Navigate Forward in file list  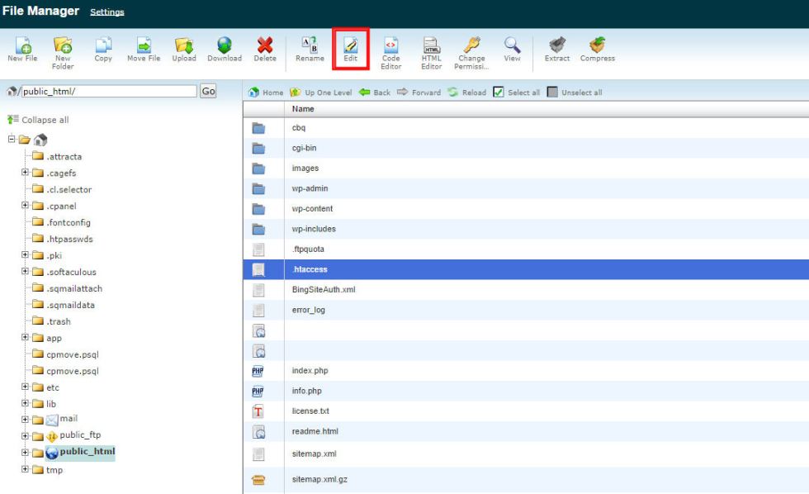point(419,93)
